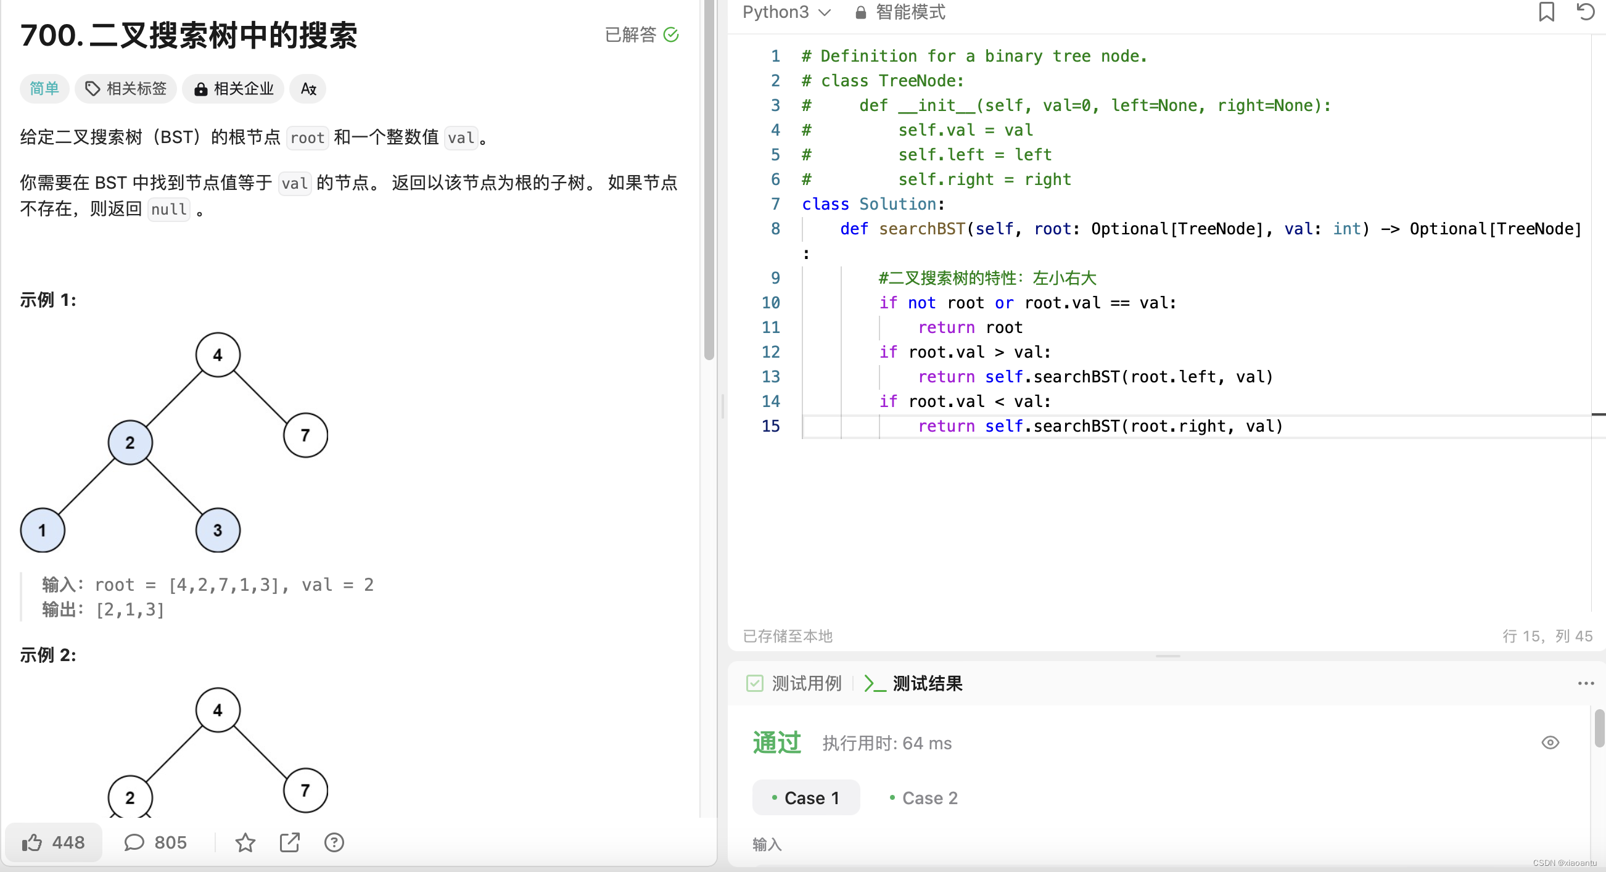1606x872 pixels.
Task: Open the Python3 language dropdown
Action: (786, 12)
